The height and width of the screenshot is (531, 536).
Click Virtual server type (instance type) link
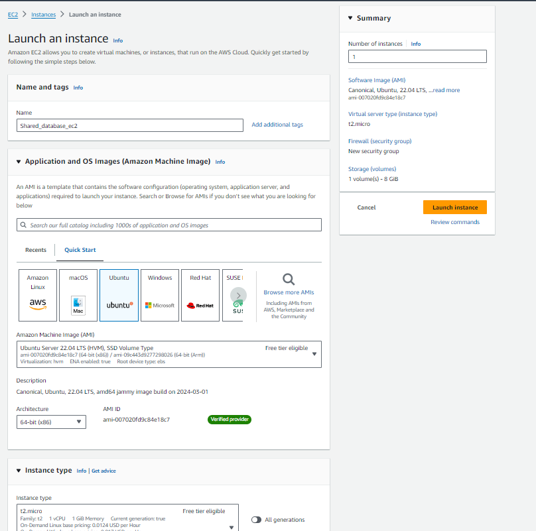coord(393,114)
